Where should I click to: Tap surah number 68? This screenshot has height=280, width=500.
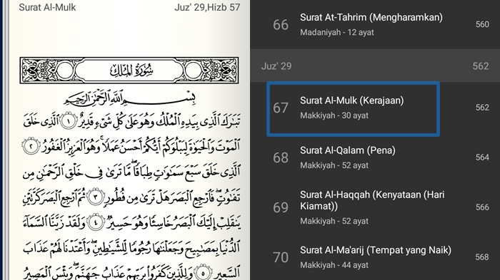pos(281,158)
